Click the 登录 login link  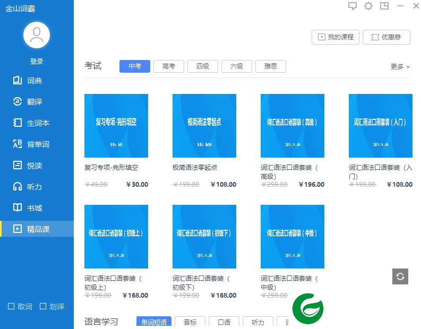pyautogui.click(x=37, y=61)
